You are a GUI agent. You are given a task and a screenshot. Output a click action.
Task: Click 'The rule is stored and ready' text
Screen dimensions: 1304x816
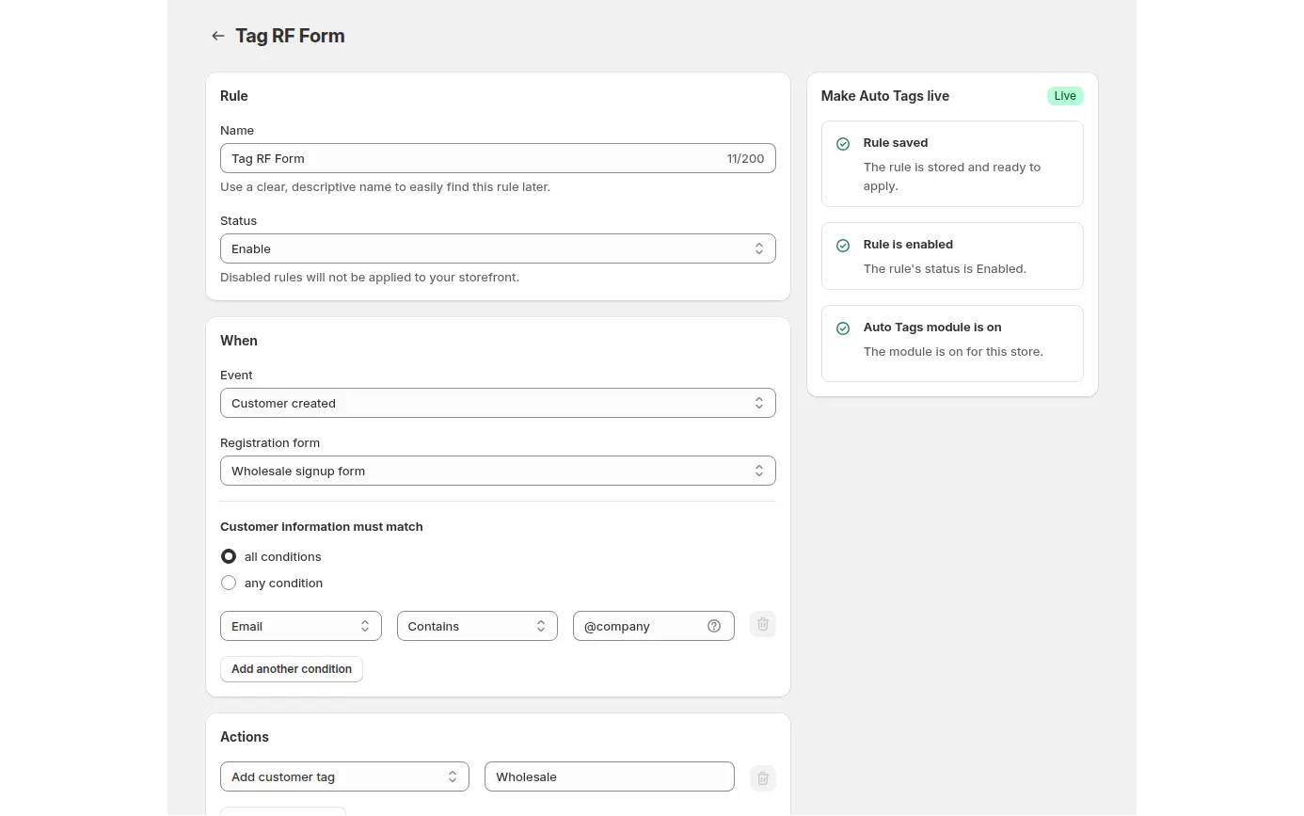tap(952, 177)
